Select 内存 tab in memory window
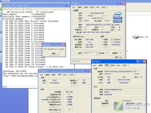The width and height of the screenshot is (151, 113). click(59, 75)
